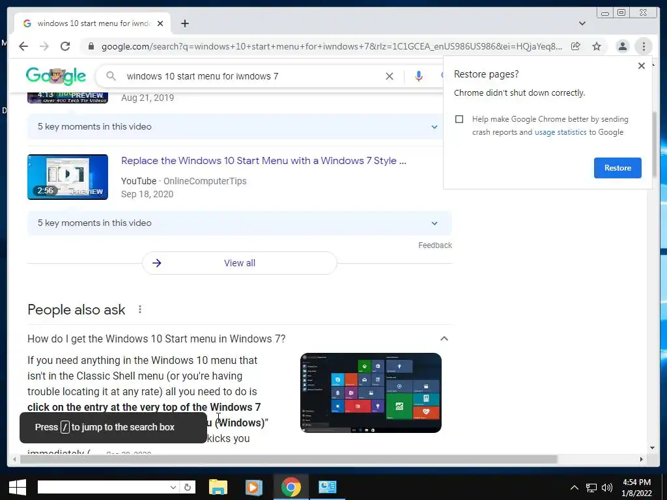
Task: Open the media player taskbar icon
Action: point(253,487)
